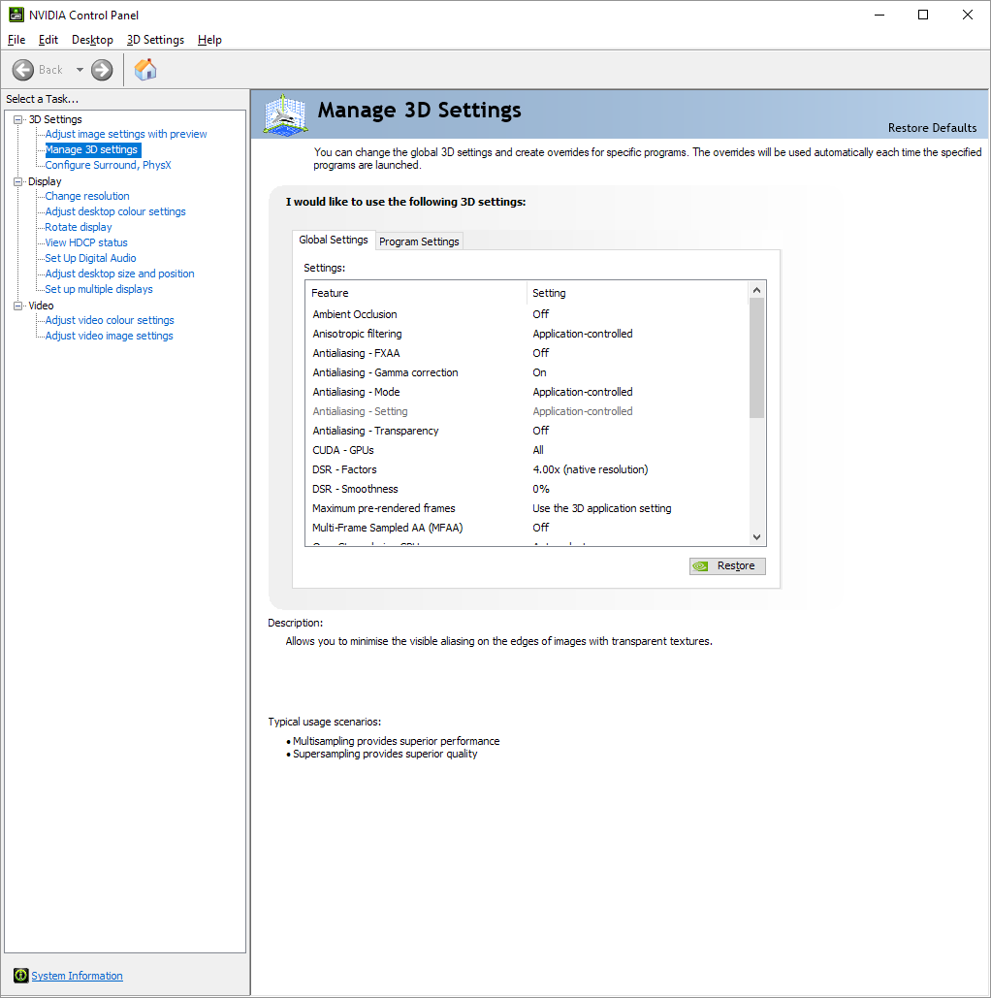Screen dimensions: 991x998
Task: Click the On value for Gamma correction
Action: pyautogui.click(x=540, y=372)
